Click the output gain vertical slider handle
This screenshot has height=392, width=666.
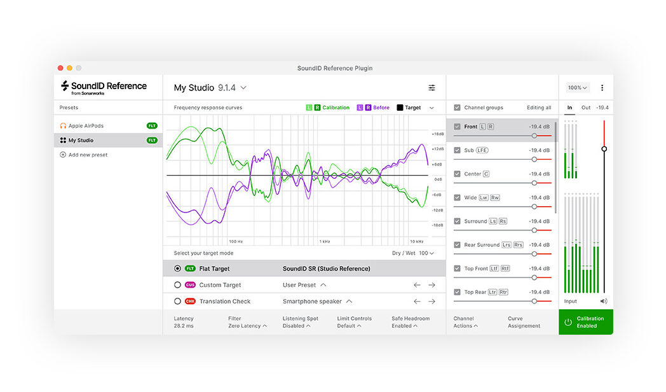pyautogui.click(x=604, y=149)
